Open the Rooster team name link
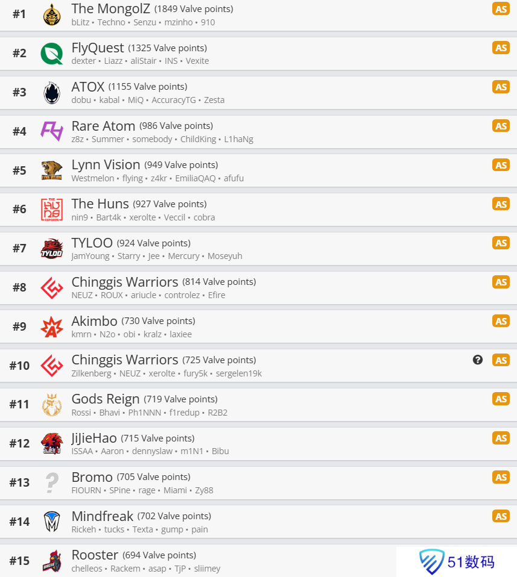 tap(95, 555)
